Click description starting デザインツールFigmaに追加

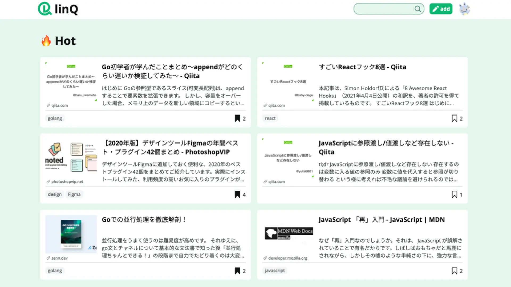(x=174, y=172)
